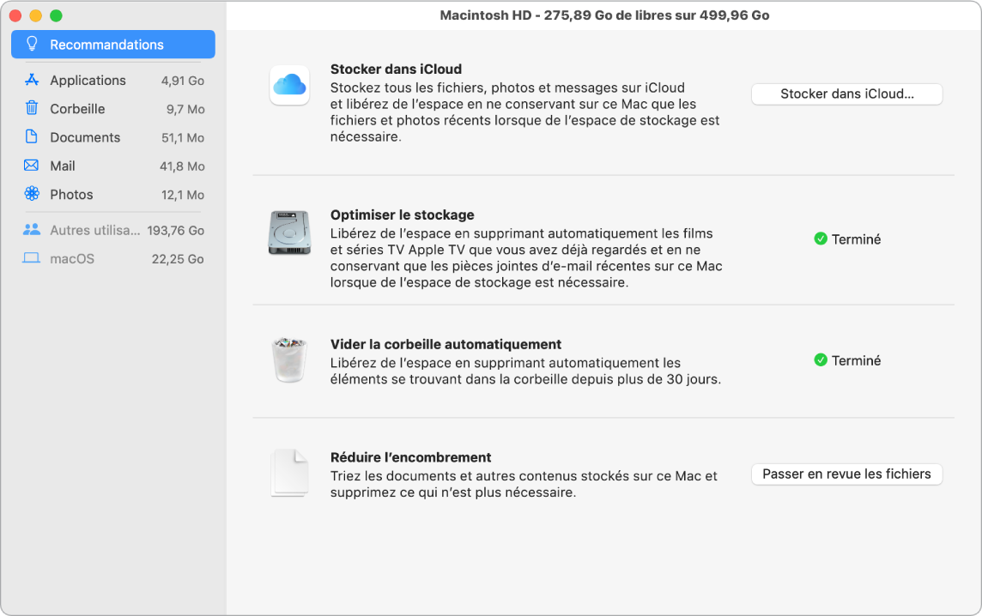
Task: Click green checkmark beside Optimiser le stockage Terminé
Action: click(x=821, y=239)
